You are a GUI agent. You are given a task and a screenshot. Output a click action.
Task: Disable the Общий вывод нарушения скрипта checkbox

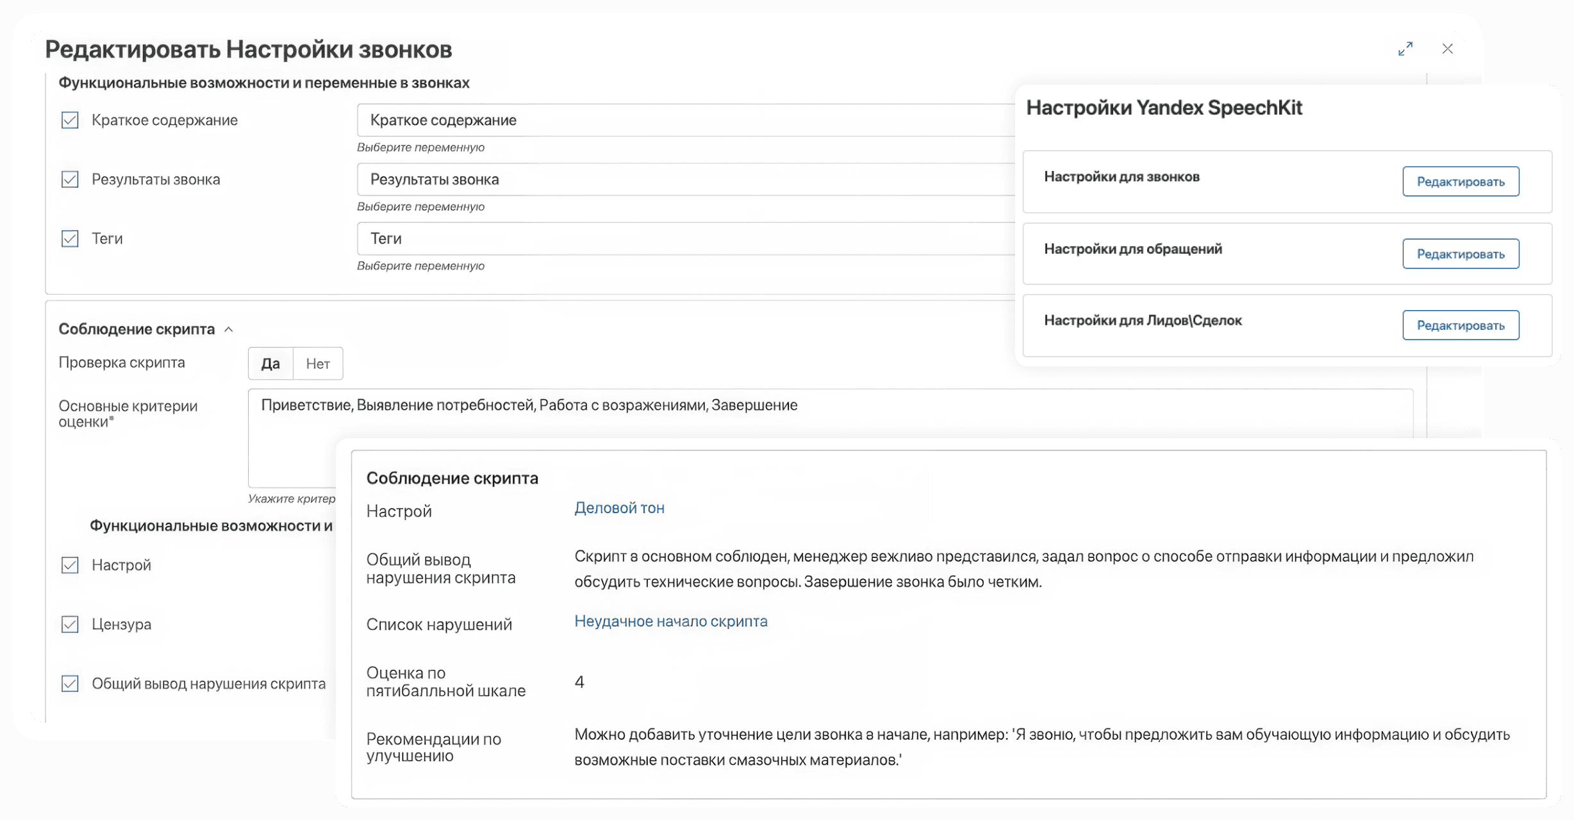69,684
